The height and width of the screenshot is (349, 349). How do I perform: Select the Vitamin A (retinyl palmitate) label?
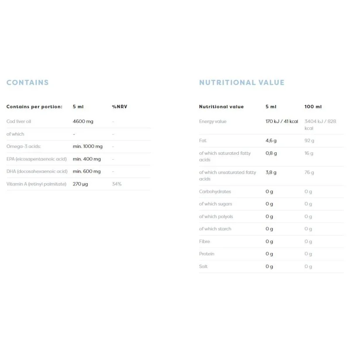[x=36, y=184]
